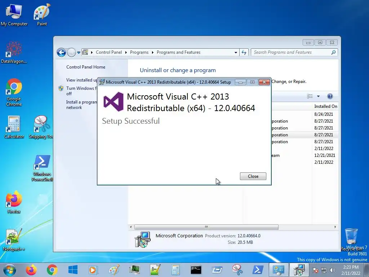The width and height of the screenshot is (369, 277).
Task: Open the Control Panel Home link
Action: [86, 67]
